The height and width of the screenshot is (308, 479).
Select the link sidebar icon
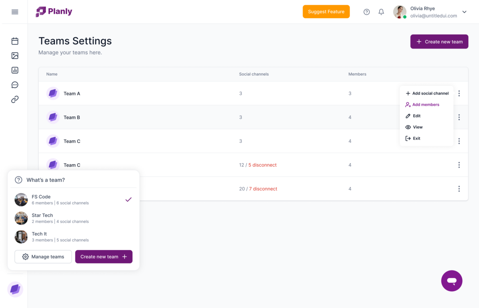point(15,99)
